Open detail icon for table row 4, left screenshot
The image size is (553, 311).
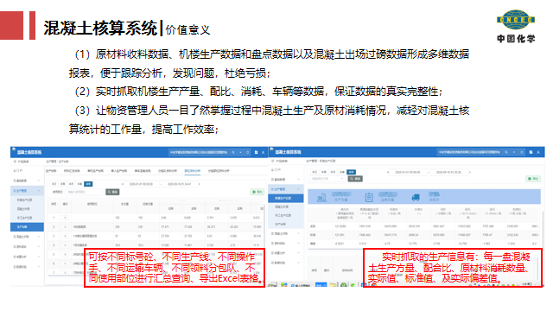(66, 244)
